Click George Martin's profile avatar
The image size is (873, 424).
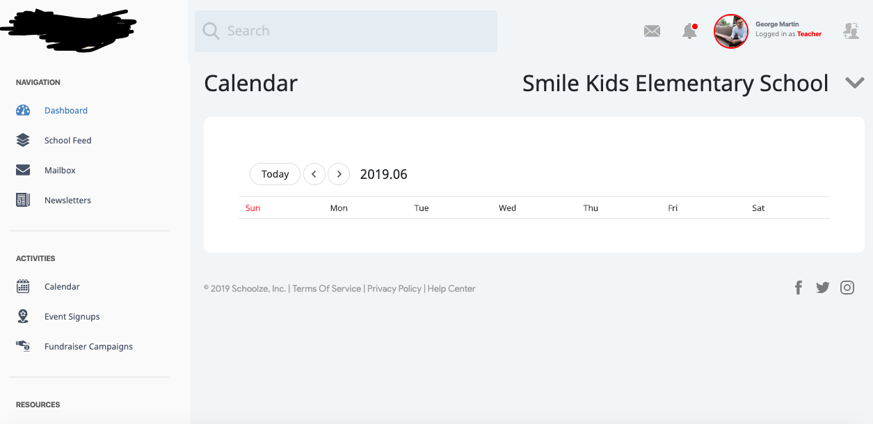click(x=730, y=31)
